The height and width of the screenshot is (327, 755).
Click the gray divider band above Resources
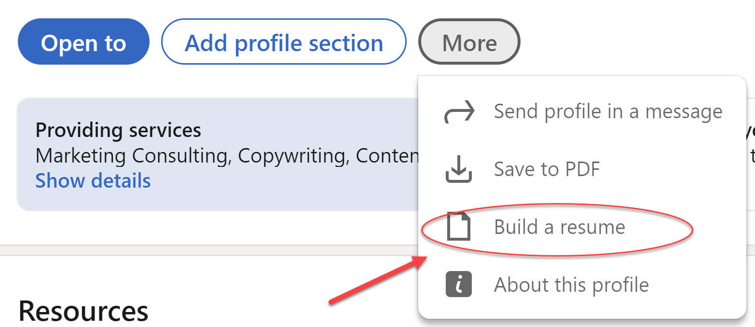193,250
